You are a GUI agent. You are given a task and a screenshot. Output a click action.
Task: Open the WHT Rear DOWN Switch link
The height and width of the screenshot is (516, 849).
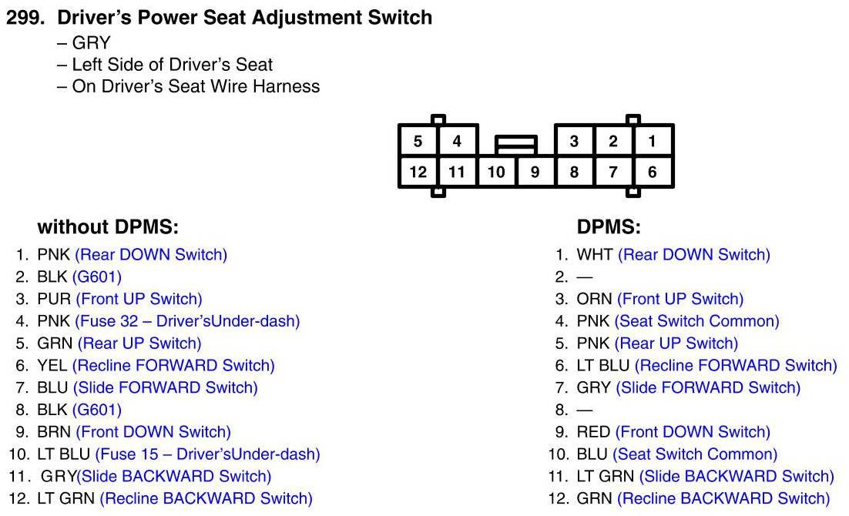click(693, 255)
